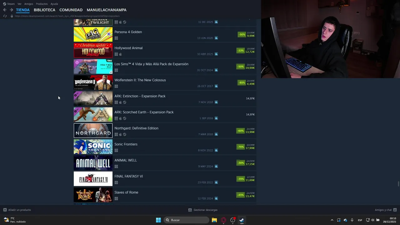Viewport: 400px width, 225px height.
Task: Open the MANUELACHANAMPA profile tab
Action: 107,10
